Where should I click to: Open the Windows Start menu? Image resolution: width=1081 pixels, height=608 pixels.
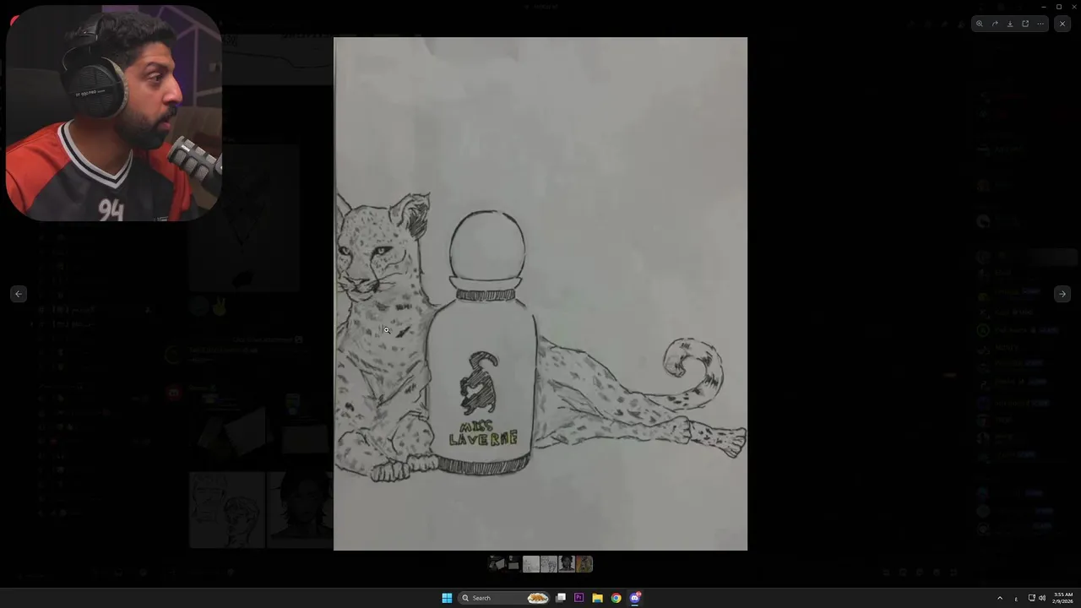coord(447,598)
